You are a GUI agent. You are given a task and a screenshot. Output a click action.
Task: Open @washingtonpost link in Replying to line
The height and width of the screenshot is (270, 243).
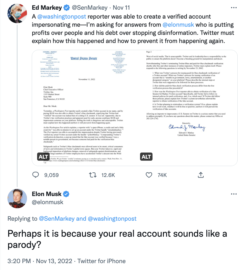click(112, 219)
